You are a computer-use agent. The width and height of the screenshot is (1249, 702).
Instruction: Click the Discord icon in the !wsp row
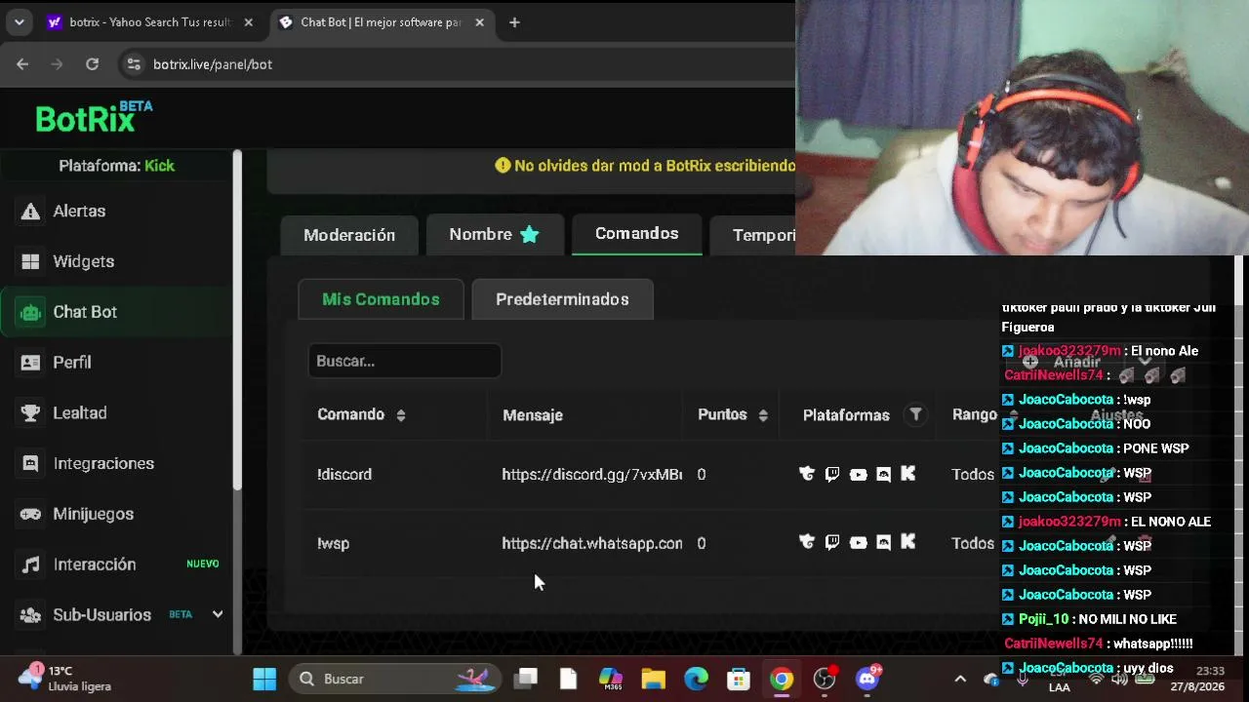click(883, 543)
